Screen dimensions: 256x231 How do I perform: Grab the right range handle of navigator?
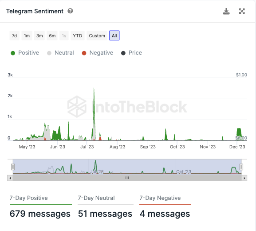pyautogui.click(x=241, y=167)
